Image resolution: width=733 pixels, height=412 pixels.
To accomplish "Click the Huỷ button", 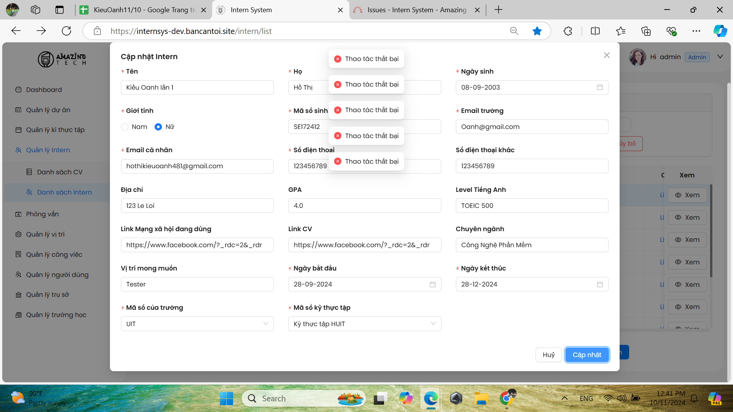I will tap(549, 355).
